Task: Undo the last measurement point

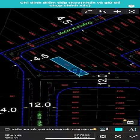Action: (x=102, y=12)
